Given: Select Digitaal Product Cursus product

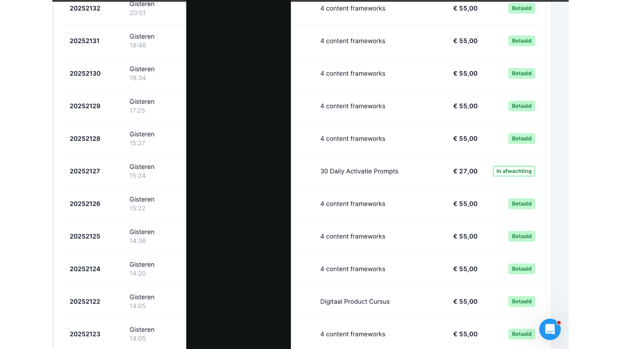Looking at the screenshot, I should [355, 301].
